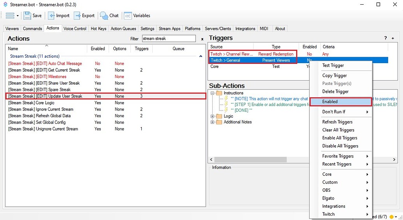The height and width of the screenshot is (220, 403).
Task: Open the Chat bubbles icon
Action: point(104,16)
